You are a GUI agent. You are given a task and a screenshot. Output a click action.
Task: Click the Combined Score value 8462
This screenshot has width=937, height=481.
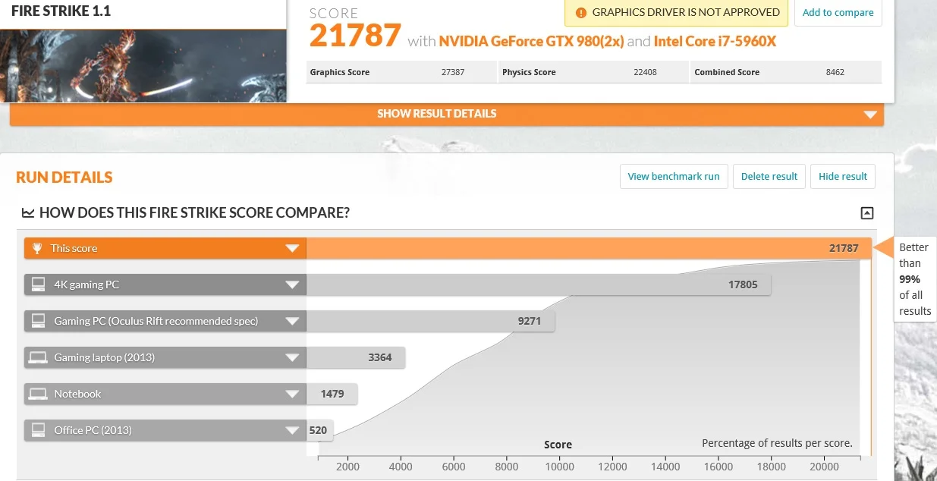pyautogui.click(x=835, y=72)
